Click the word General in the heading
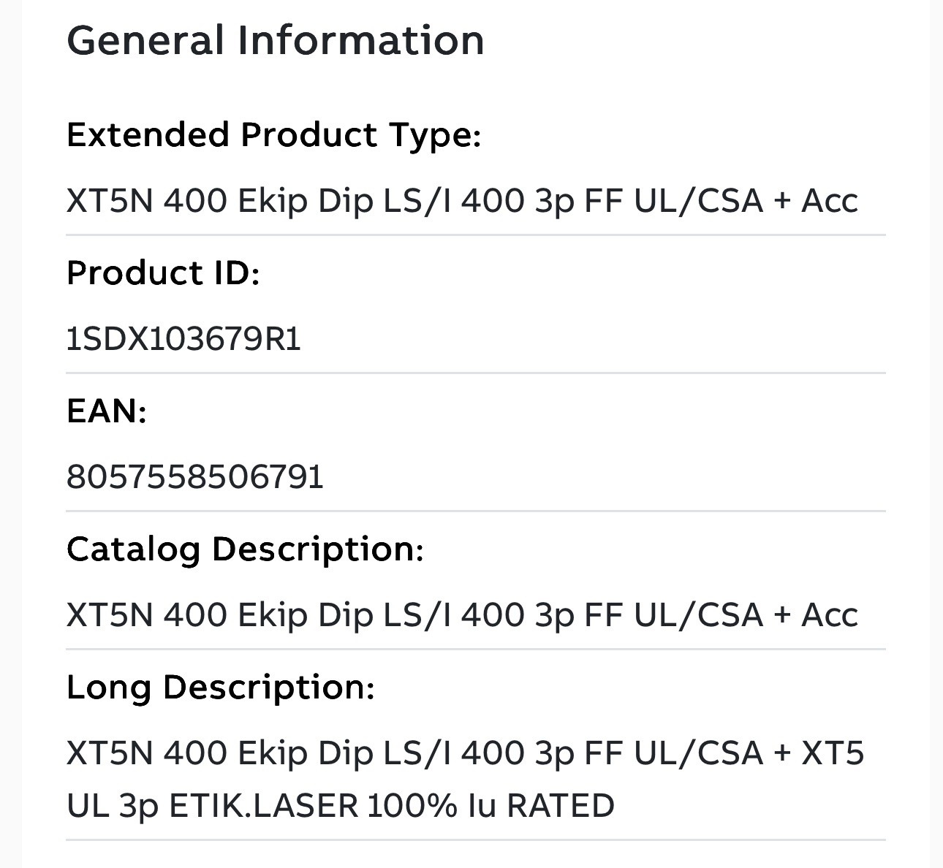 145,41
